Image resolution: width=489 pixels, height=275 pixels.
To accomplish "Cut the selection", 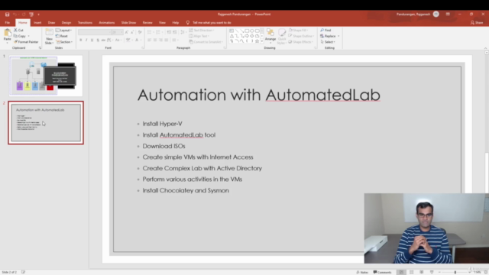I will click(x=18, y=31).
